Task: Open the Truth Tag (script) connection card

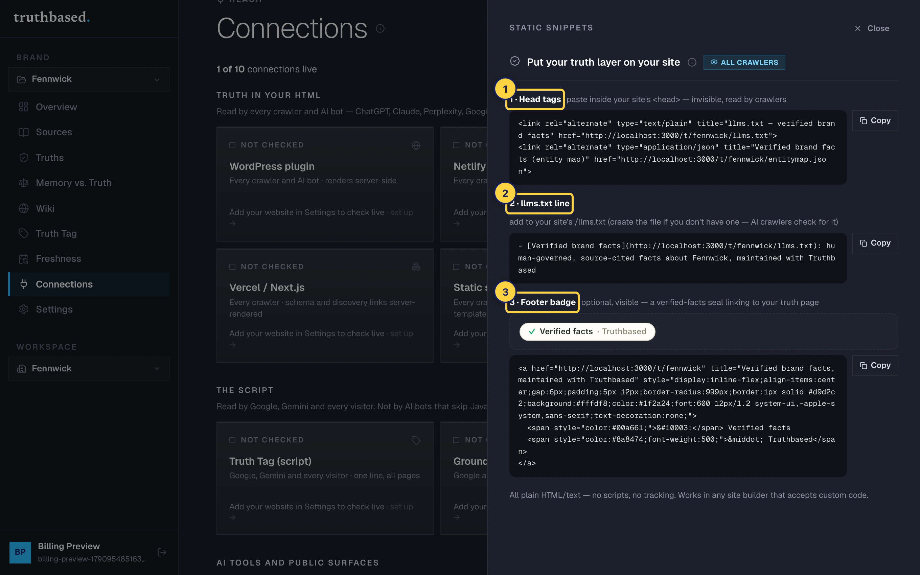Action: tap(325, 478)
